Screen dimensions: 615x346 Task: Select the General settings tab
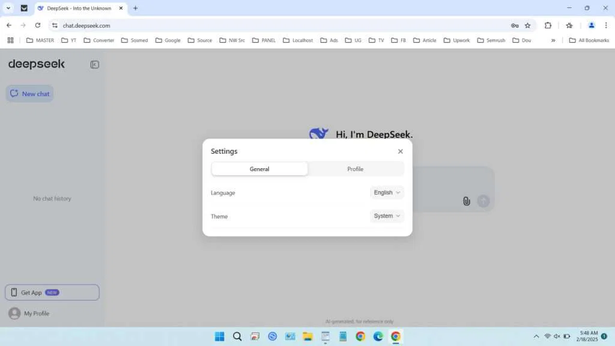coord(259,169)
